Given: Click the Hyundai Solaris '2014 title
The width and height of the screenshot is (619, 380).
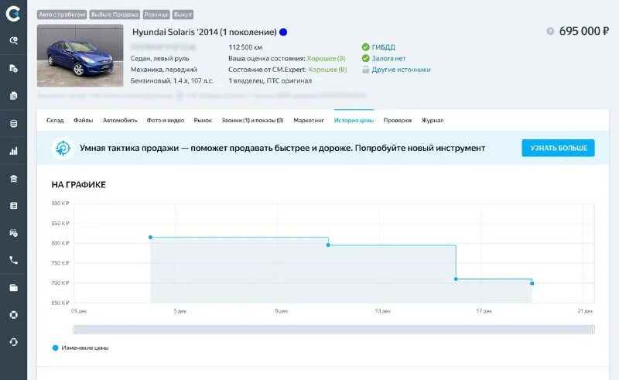Looking at the screenshot, I should click(x=204, y=32).
